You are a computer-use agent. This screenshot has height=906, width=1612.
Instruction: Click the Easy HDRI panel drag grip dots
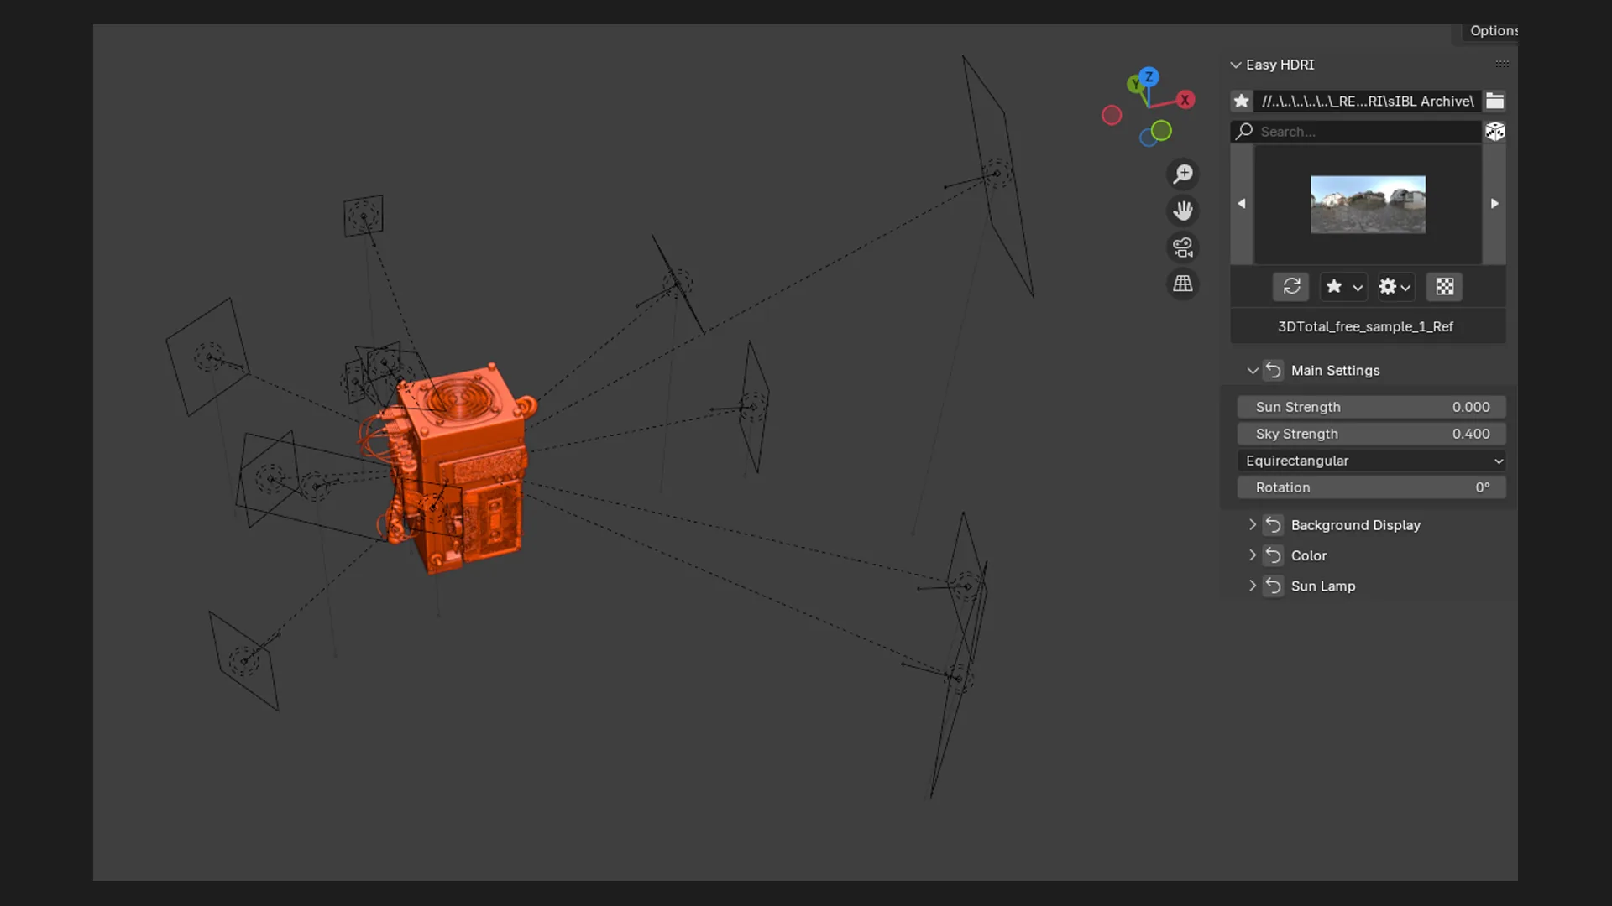(x=1502, y=64)
